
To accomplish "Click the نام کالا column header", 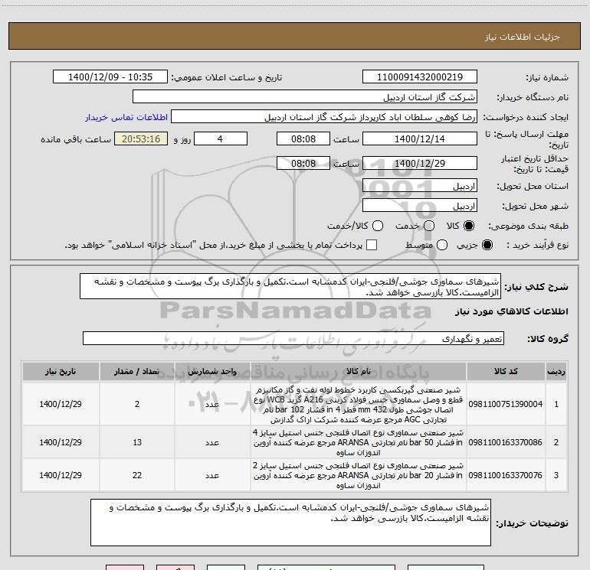I will tap(359, 372).
